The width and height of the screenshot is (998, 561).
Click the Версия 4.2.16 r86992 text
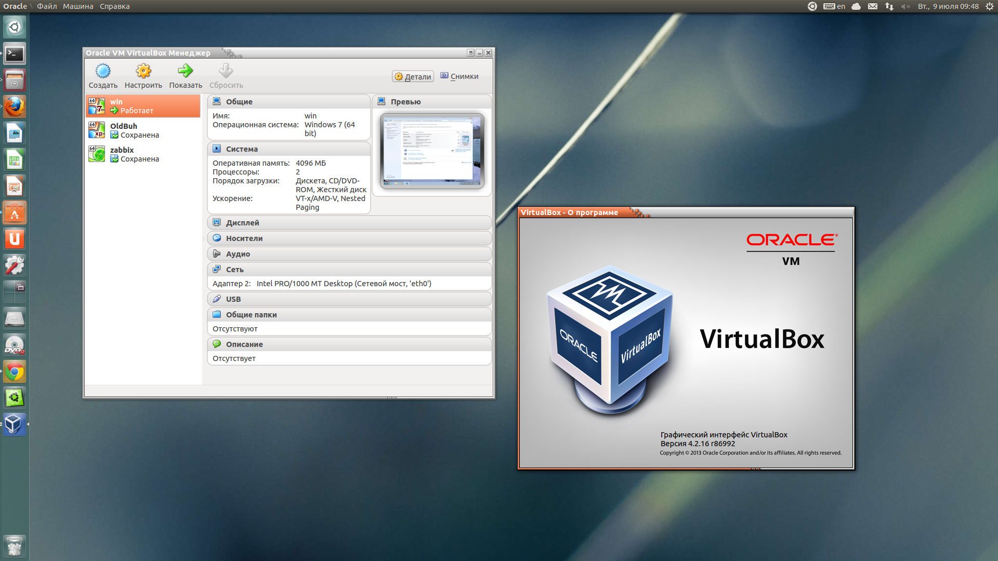[x=698, y=444]
